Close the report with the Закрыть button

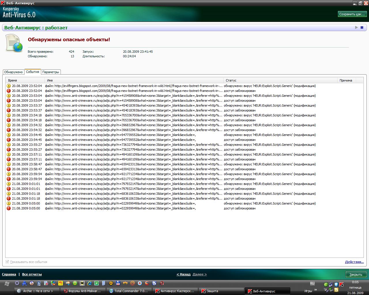pyautogui.click(x=356, y=275)
